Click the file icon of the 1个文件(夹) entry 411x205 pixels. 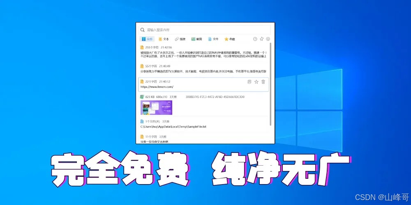pyautogui.click(x=142, y=121)
